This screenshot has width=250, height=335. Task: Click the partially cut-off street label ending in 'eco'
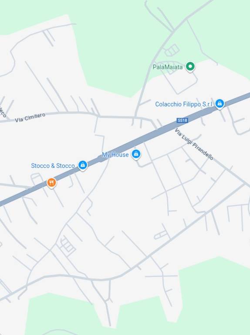2,111
